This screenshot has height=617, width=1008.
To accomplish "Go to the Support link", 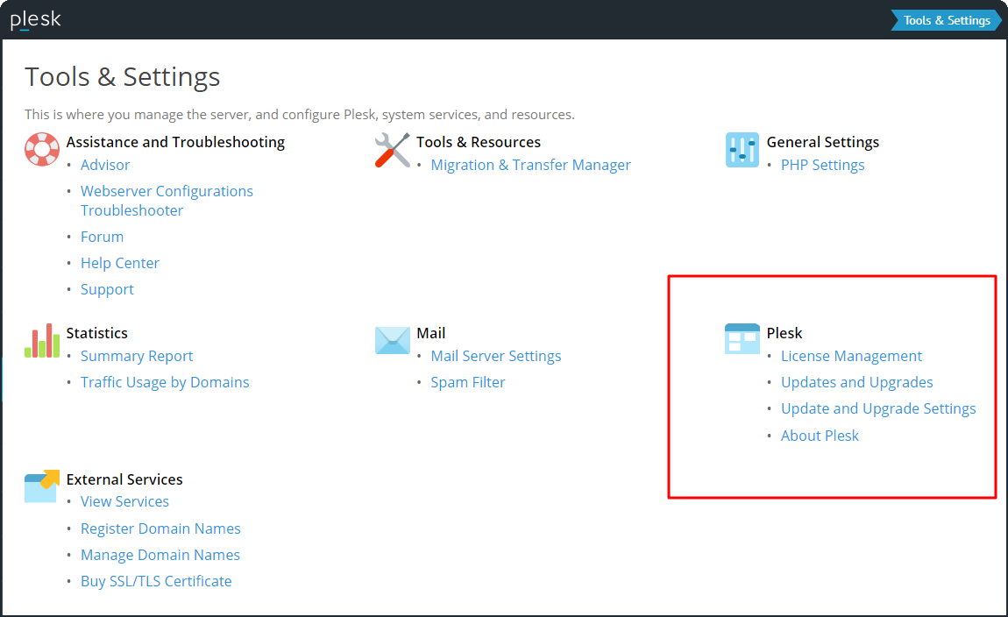I will click(x=107, y=290).
